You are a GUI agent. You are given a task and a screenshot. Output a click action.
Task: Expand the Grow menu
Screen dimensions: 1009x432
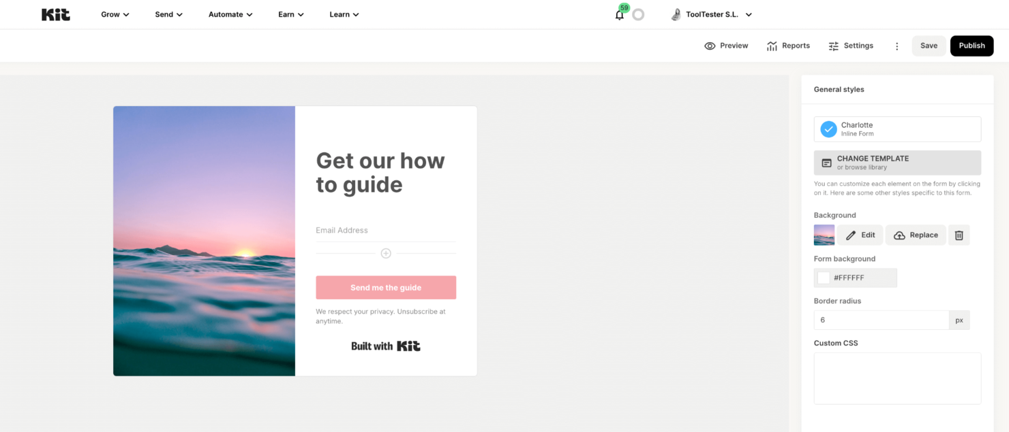114,14
